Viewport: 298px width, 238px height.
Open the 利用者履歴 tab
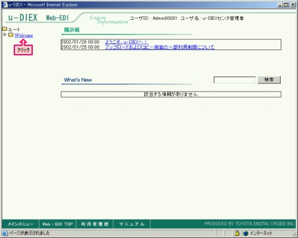95,224
